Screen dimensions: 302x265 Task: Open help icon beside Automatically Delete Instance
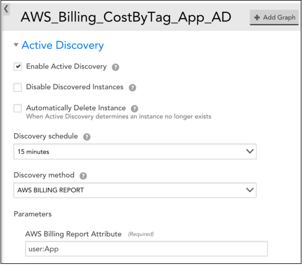click(x=134, y=109)
